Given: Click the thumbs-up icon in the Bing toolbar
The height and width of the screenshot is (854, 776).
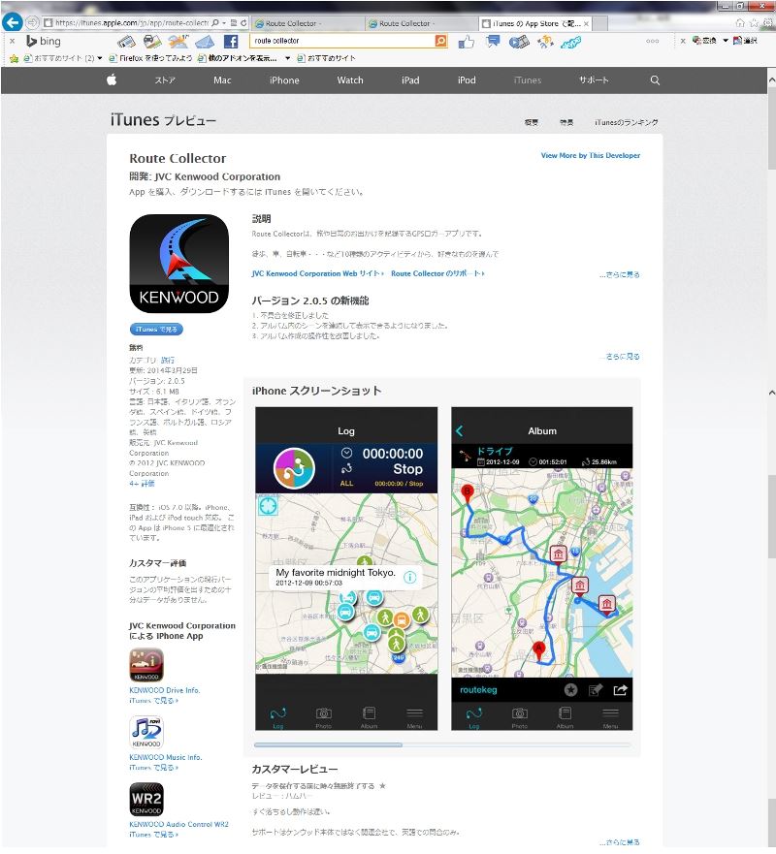Looking at the screenshot, I should coord(467,42).
